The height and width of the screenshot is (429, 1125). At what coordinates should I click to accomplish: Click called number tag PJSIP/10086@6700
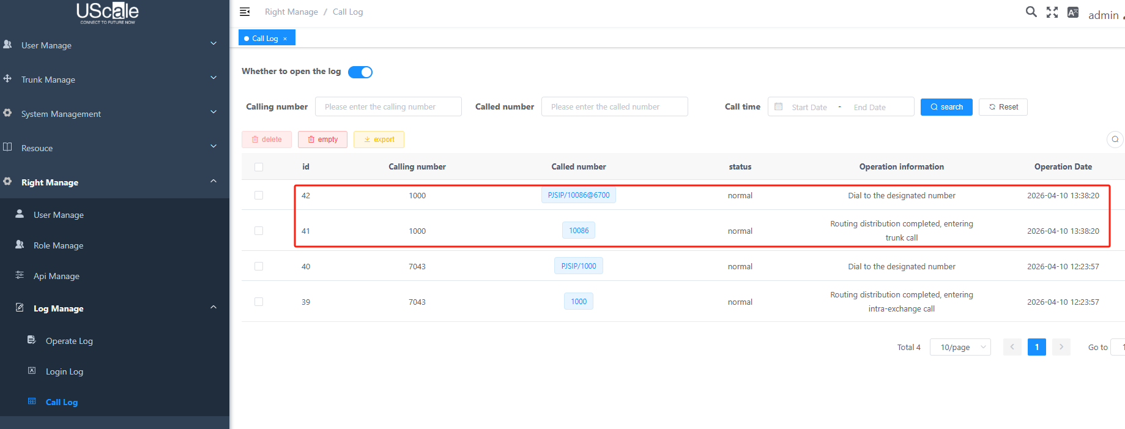(579, 195)
